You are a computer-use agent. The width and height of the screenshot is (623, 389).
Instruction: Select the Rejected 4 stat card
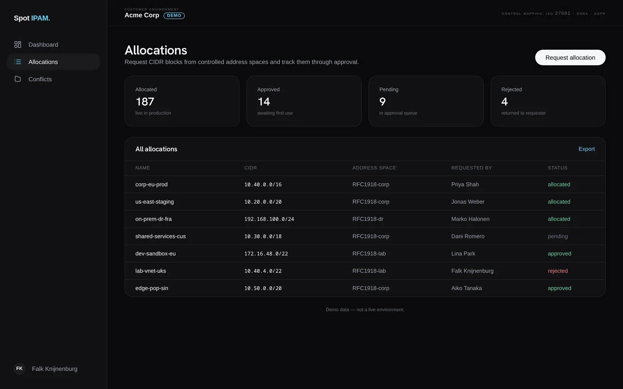coord(548,101)
